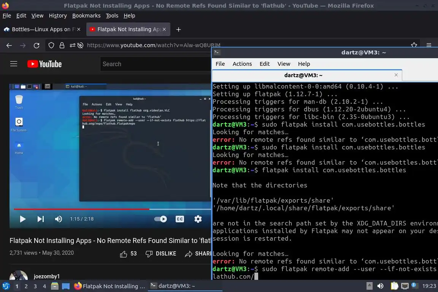Viewport: 438px width, 292px height.
Task: Activate the Firefox taskbar window button
Action: 109,286
